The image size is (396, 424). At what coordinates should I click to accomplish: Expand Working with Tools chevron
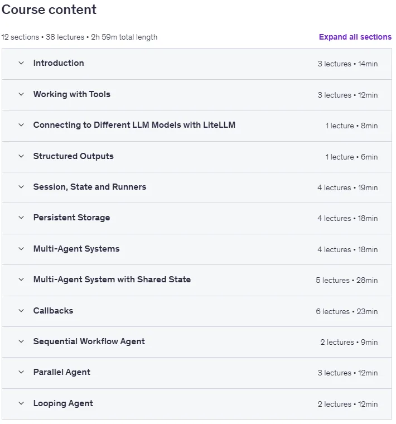[21, 94]
